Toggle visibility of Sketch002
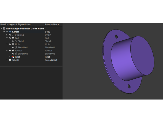The width and height of the screenshot is (163, 122). 13,54
